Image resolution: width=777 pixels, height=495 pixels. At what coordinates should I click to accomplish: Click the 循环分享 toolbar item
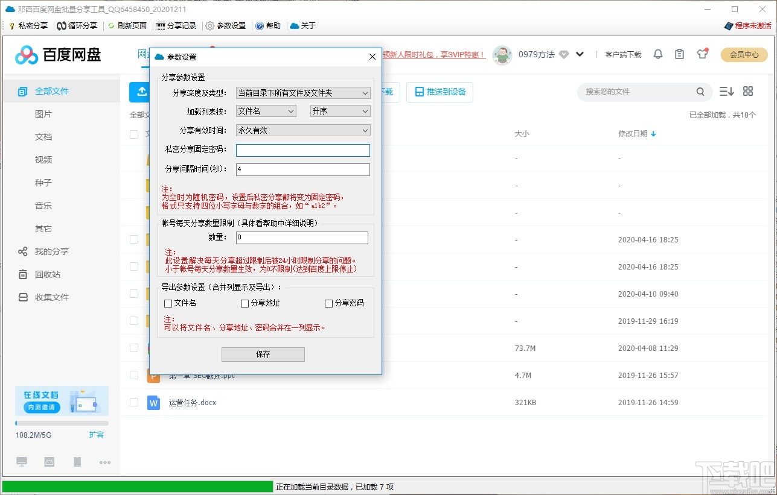[x=77, y=26]
